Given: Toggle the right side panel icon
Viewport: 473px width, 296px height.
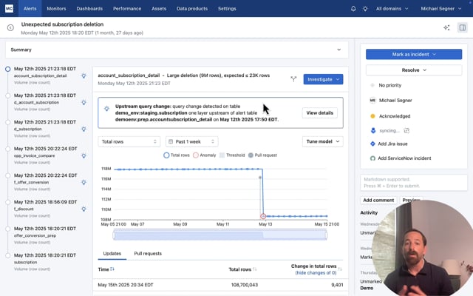Looking at the screenshot, I should point(463,27).
